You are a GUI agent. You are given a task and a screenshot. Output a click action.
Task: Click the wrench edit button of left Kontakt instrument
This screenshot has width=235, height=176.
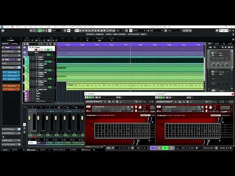(x=88, y=107)
